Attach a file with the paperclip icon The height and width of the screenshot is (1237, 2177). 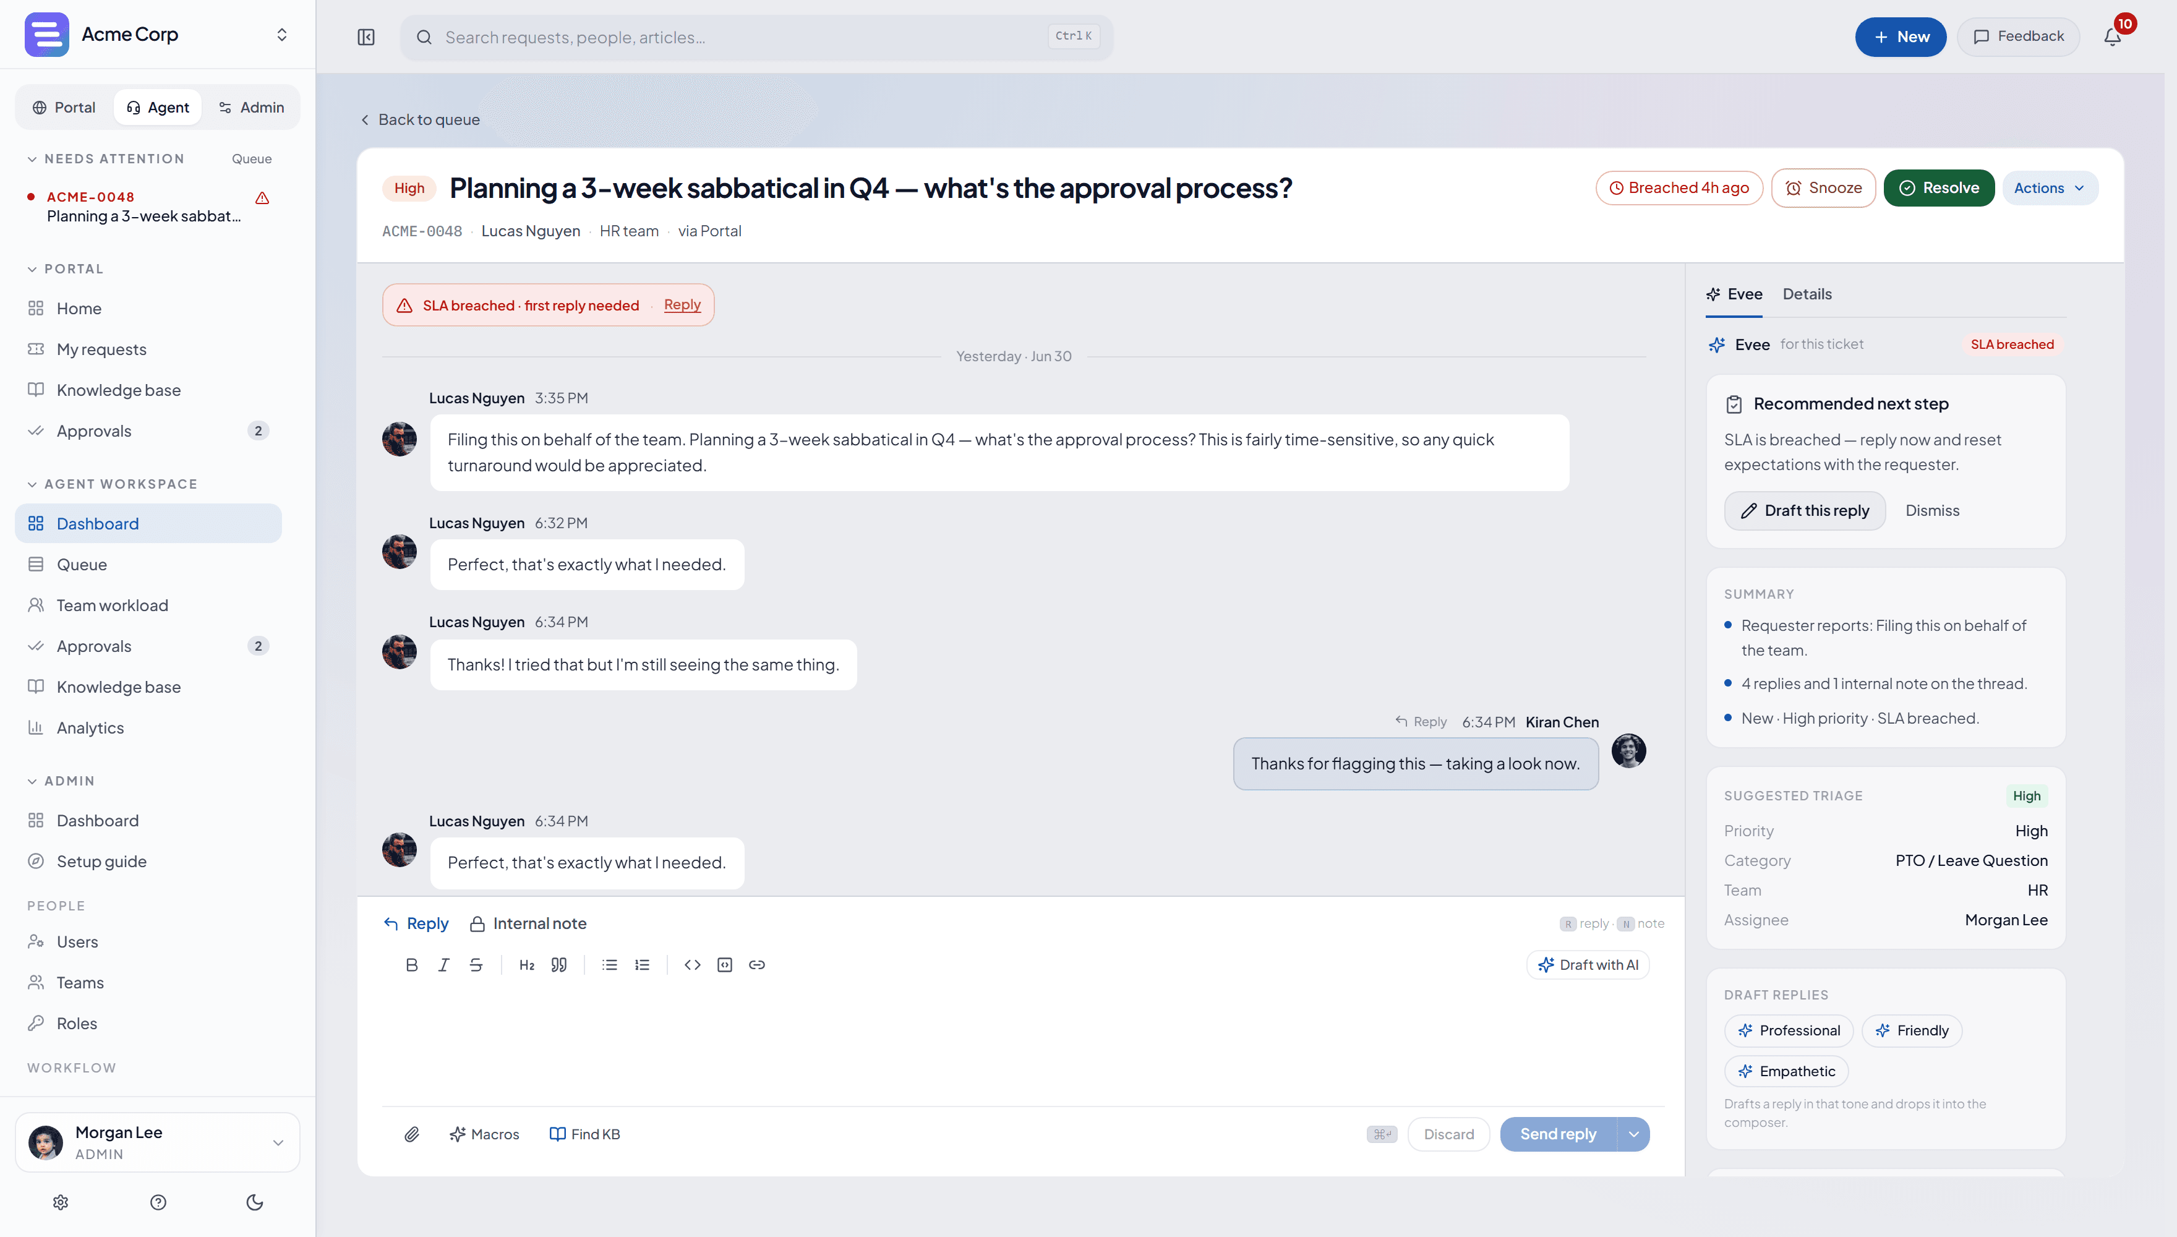click(x=412, y=1134)
